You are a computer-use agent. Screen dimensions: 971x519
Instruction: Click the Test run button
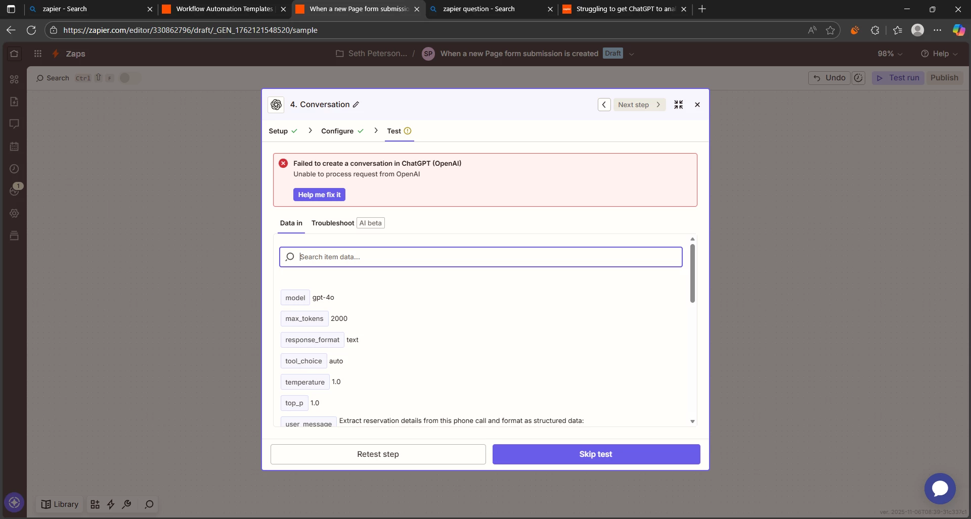(898, 78)
